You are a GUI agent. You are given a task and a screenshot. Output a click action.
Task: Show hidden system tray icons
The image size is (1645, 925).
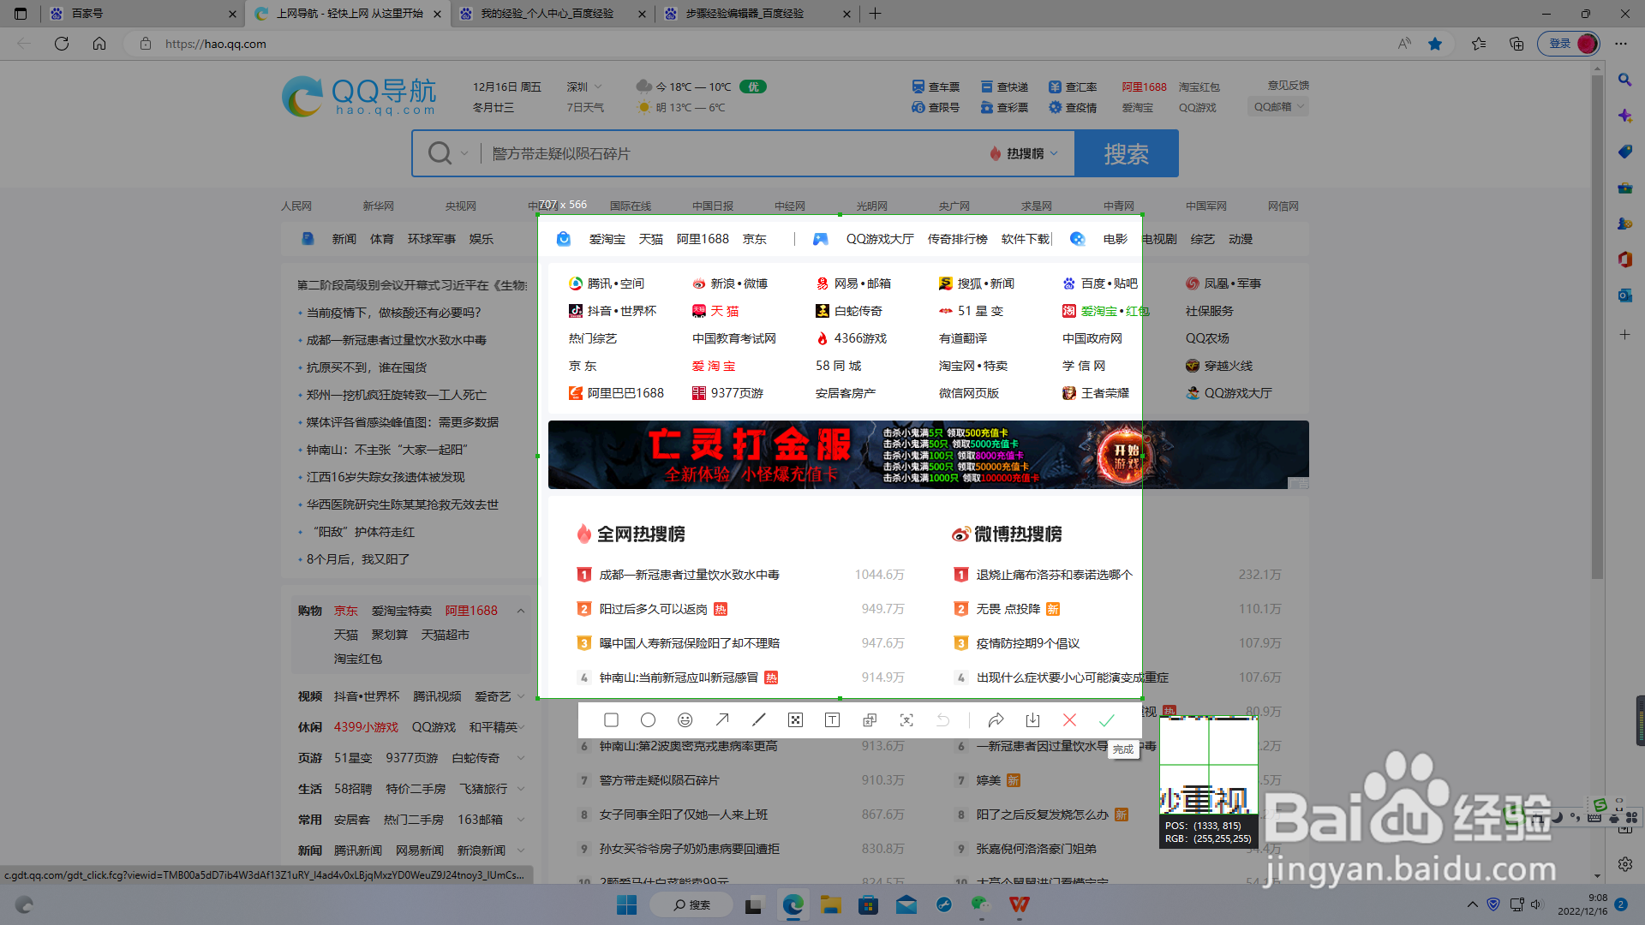[x=1472, y=904]
